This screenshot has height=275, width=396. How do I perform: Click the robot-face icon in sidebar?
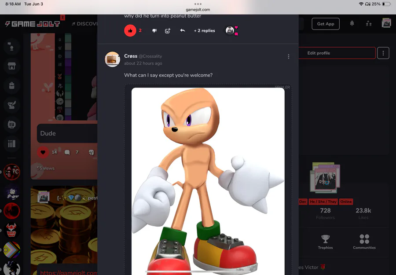tap(11, 124)
